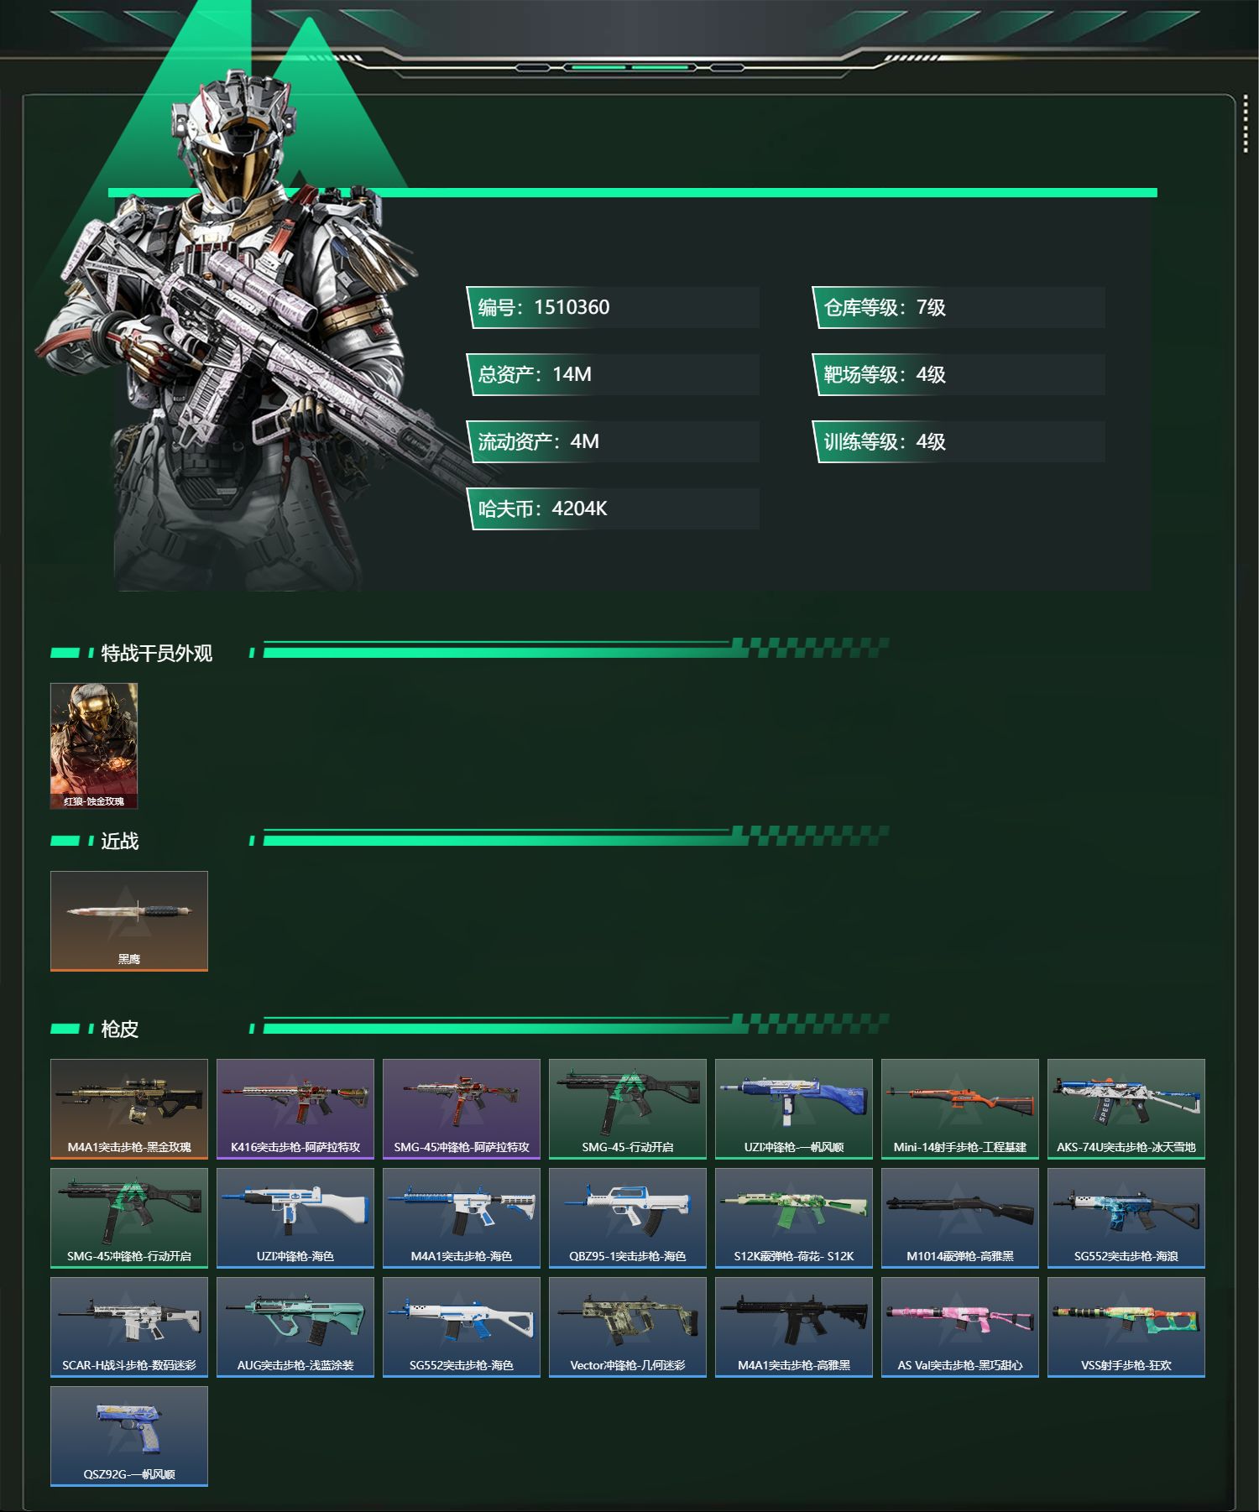1259x1512 pixels.
Task: Choose the K416突击步枪-阿萨拉特攻 skin card
Action: click(295, 1109)
